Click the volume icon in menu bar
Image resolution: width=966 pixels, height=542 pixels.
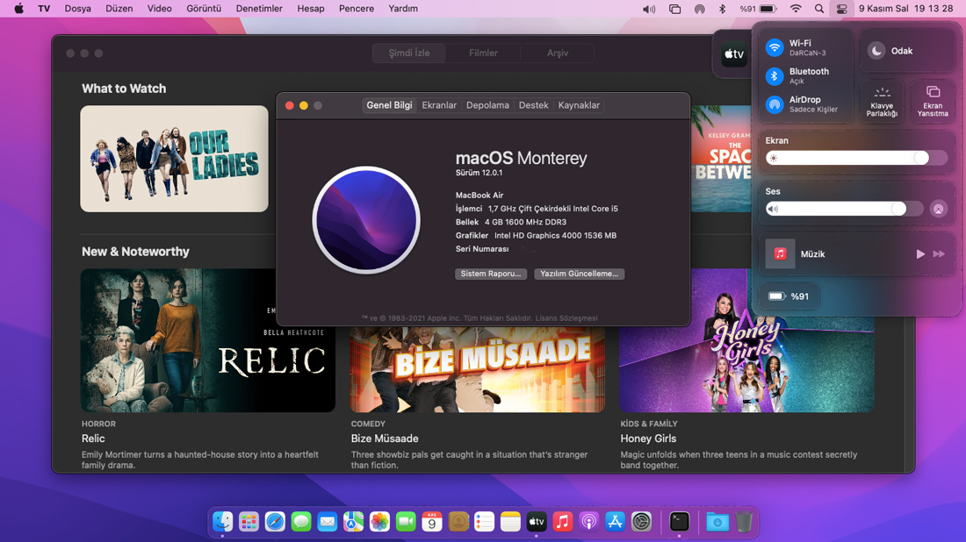coord(649,9)
